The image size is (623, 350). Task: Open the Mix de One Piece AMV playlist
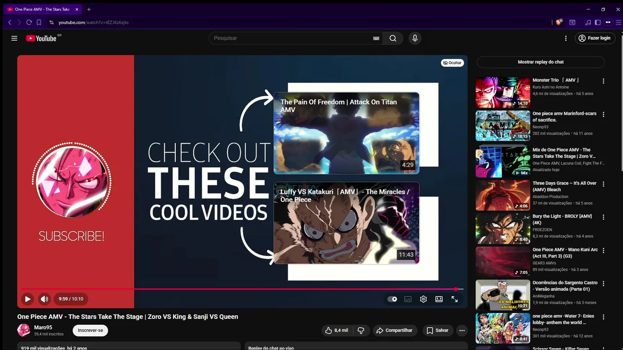point(503,162)
